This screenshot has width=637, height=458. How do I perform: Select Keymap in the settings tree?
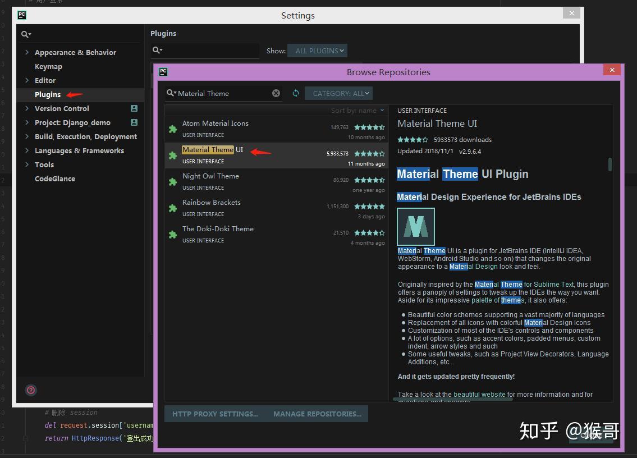tap(48, 66)
